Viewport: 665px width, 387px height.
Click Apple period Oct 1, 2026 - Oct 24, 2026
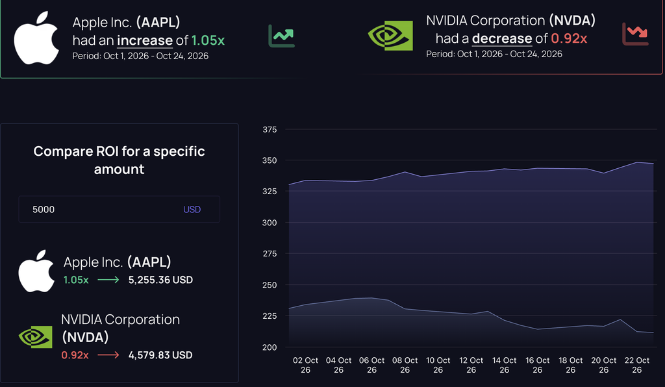pyautogui.click(x=140, y=56)
